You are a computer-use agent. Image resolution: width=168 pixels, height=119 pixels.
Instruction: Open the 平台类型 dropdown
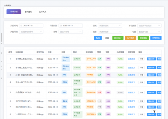[149, 26]
